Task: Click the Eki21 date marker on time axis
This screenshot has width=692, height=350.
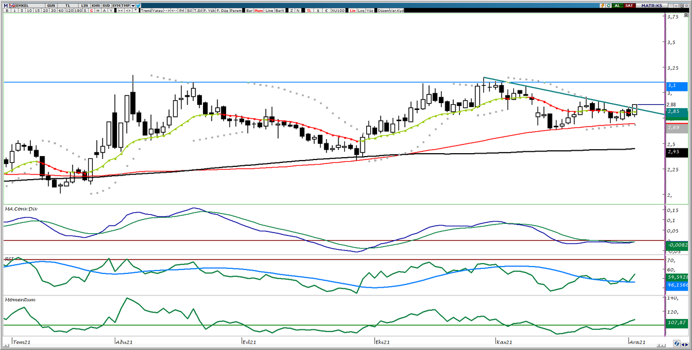Action: (x=382, y=342)
